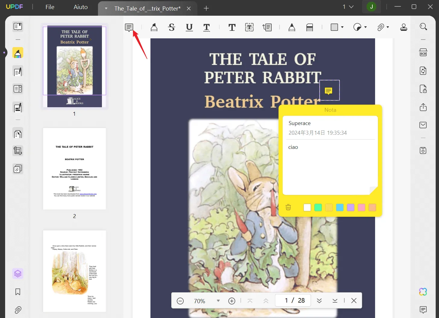
Task: Open the Aiuto menu
Action: click(x=81, y=7)
